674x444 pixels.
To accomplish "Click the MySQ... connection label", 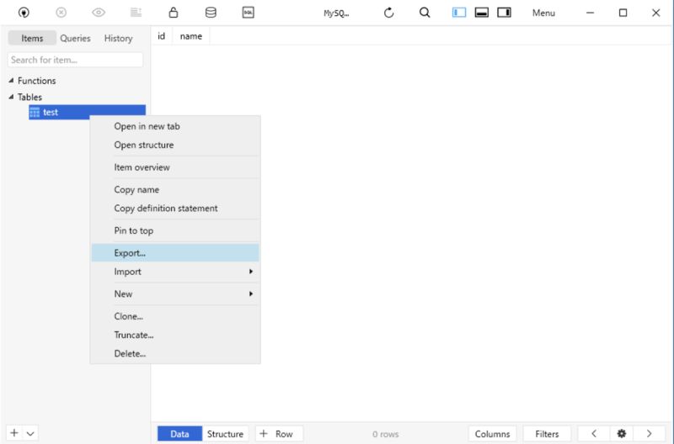I will click(x=336, y=13).
